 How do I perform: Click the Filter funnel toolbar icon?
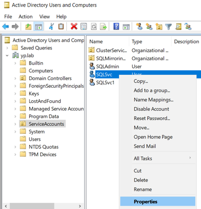point(168,27)
